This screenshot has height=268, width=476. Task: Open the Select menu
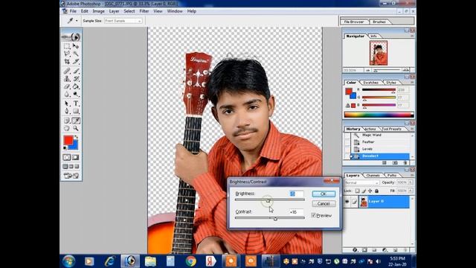coord(129,11)
